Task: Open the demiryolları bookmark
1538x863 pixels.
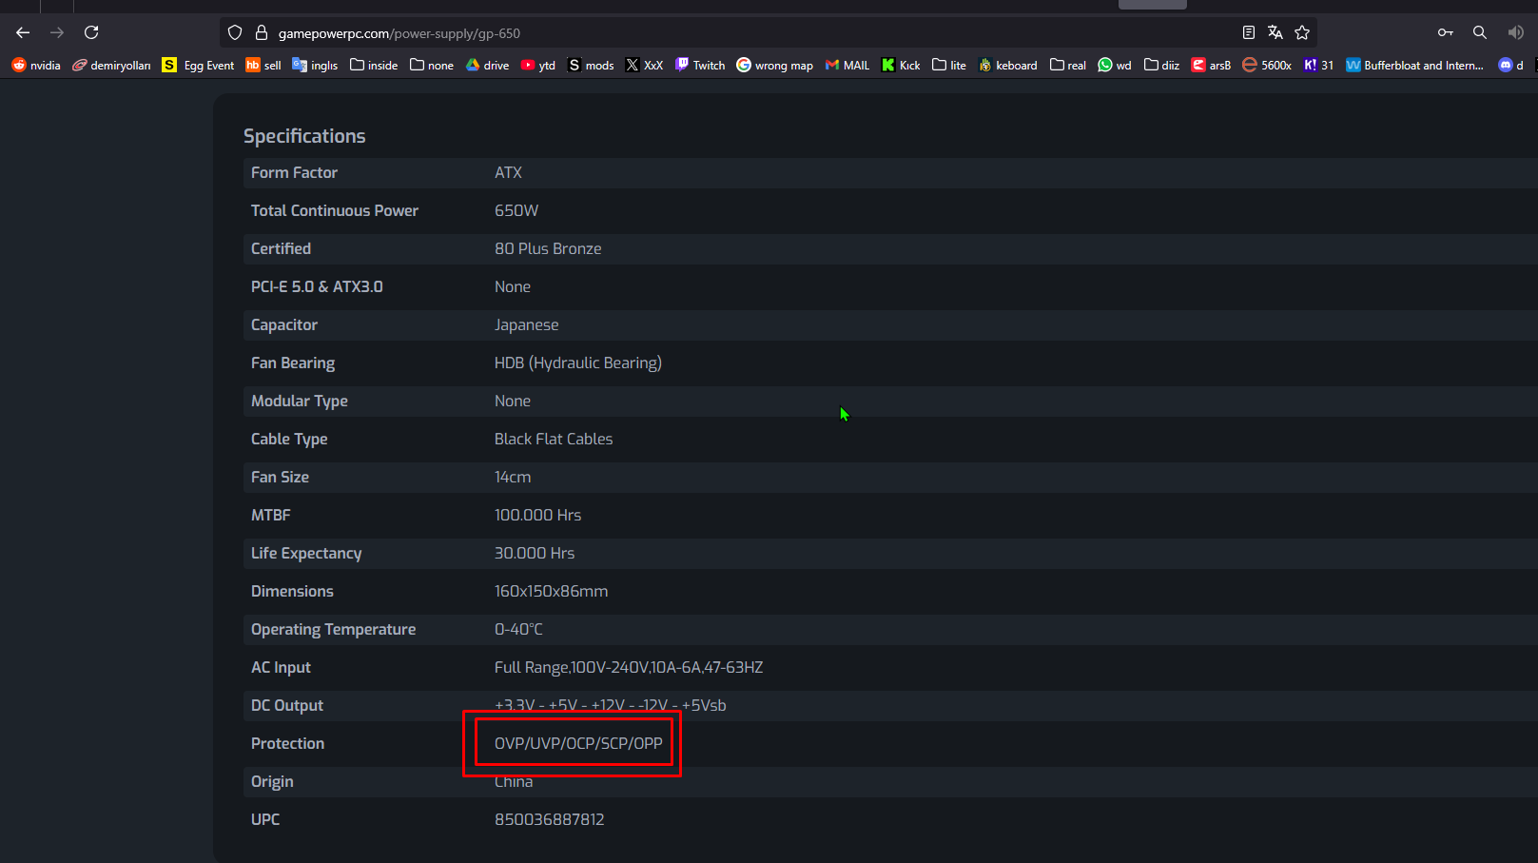Action: click(112, 65)
